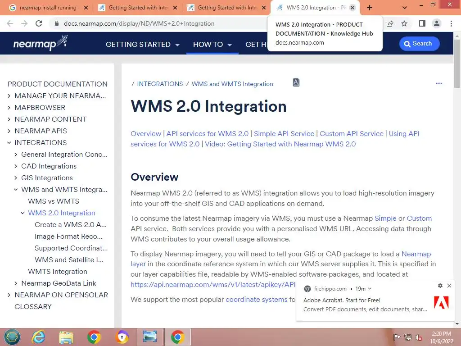Open GLOSSARY in the sidebar

click(x=33, y=306)
